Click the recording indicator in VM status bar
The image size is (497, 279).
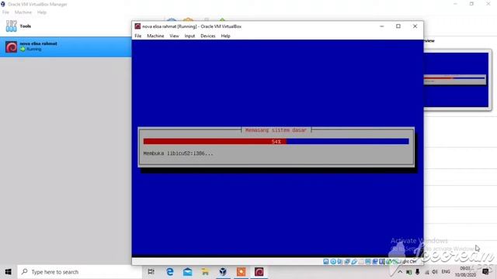pos(374,262)
